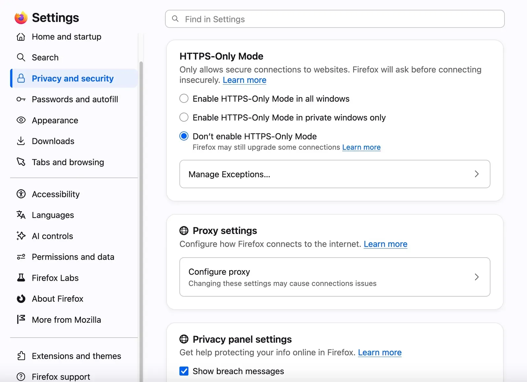
Task: Switch to Permissions and data section
Action: 74,257
